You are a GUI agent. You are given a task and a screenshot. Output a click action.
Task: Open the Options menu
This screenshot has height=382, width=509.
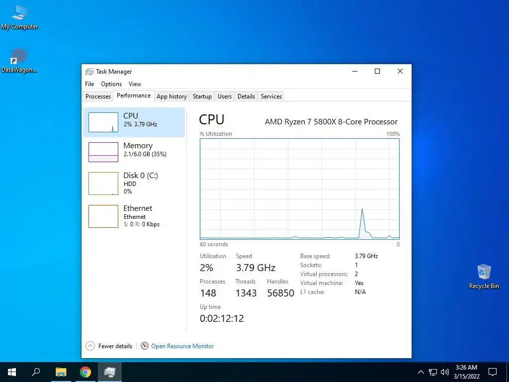tap(111, 84)
